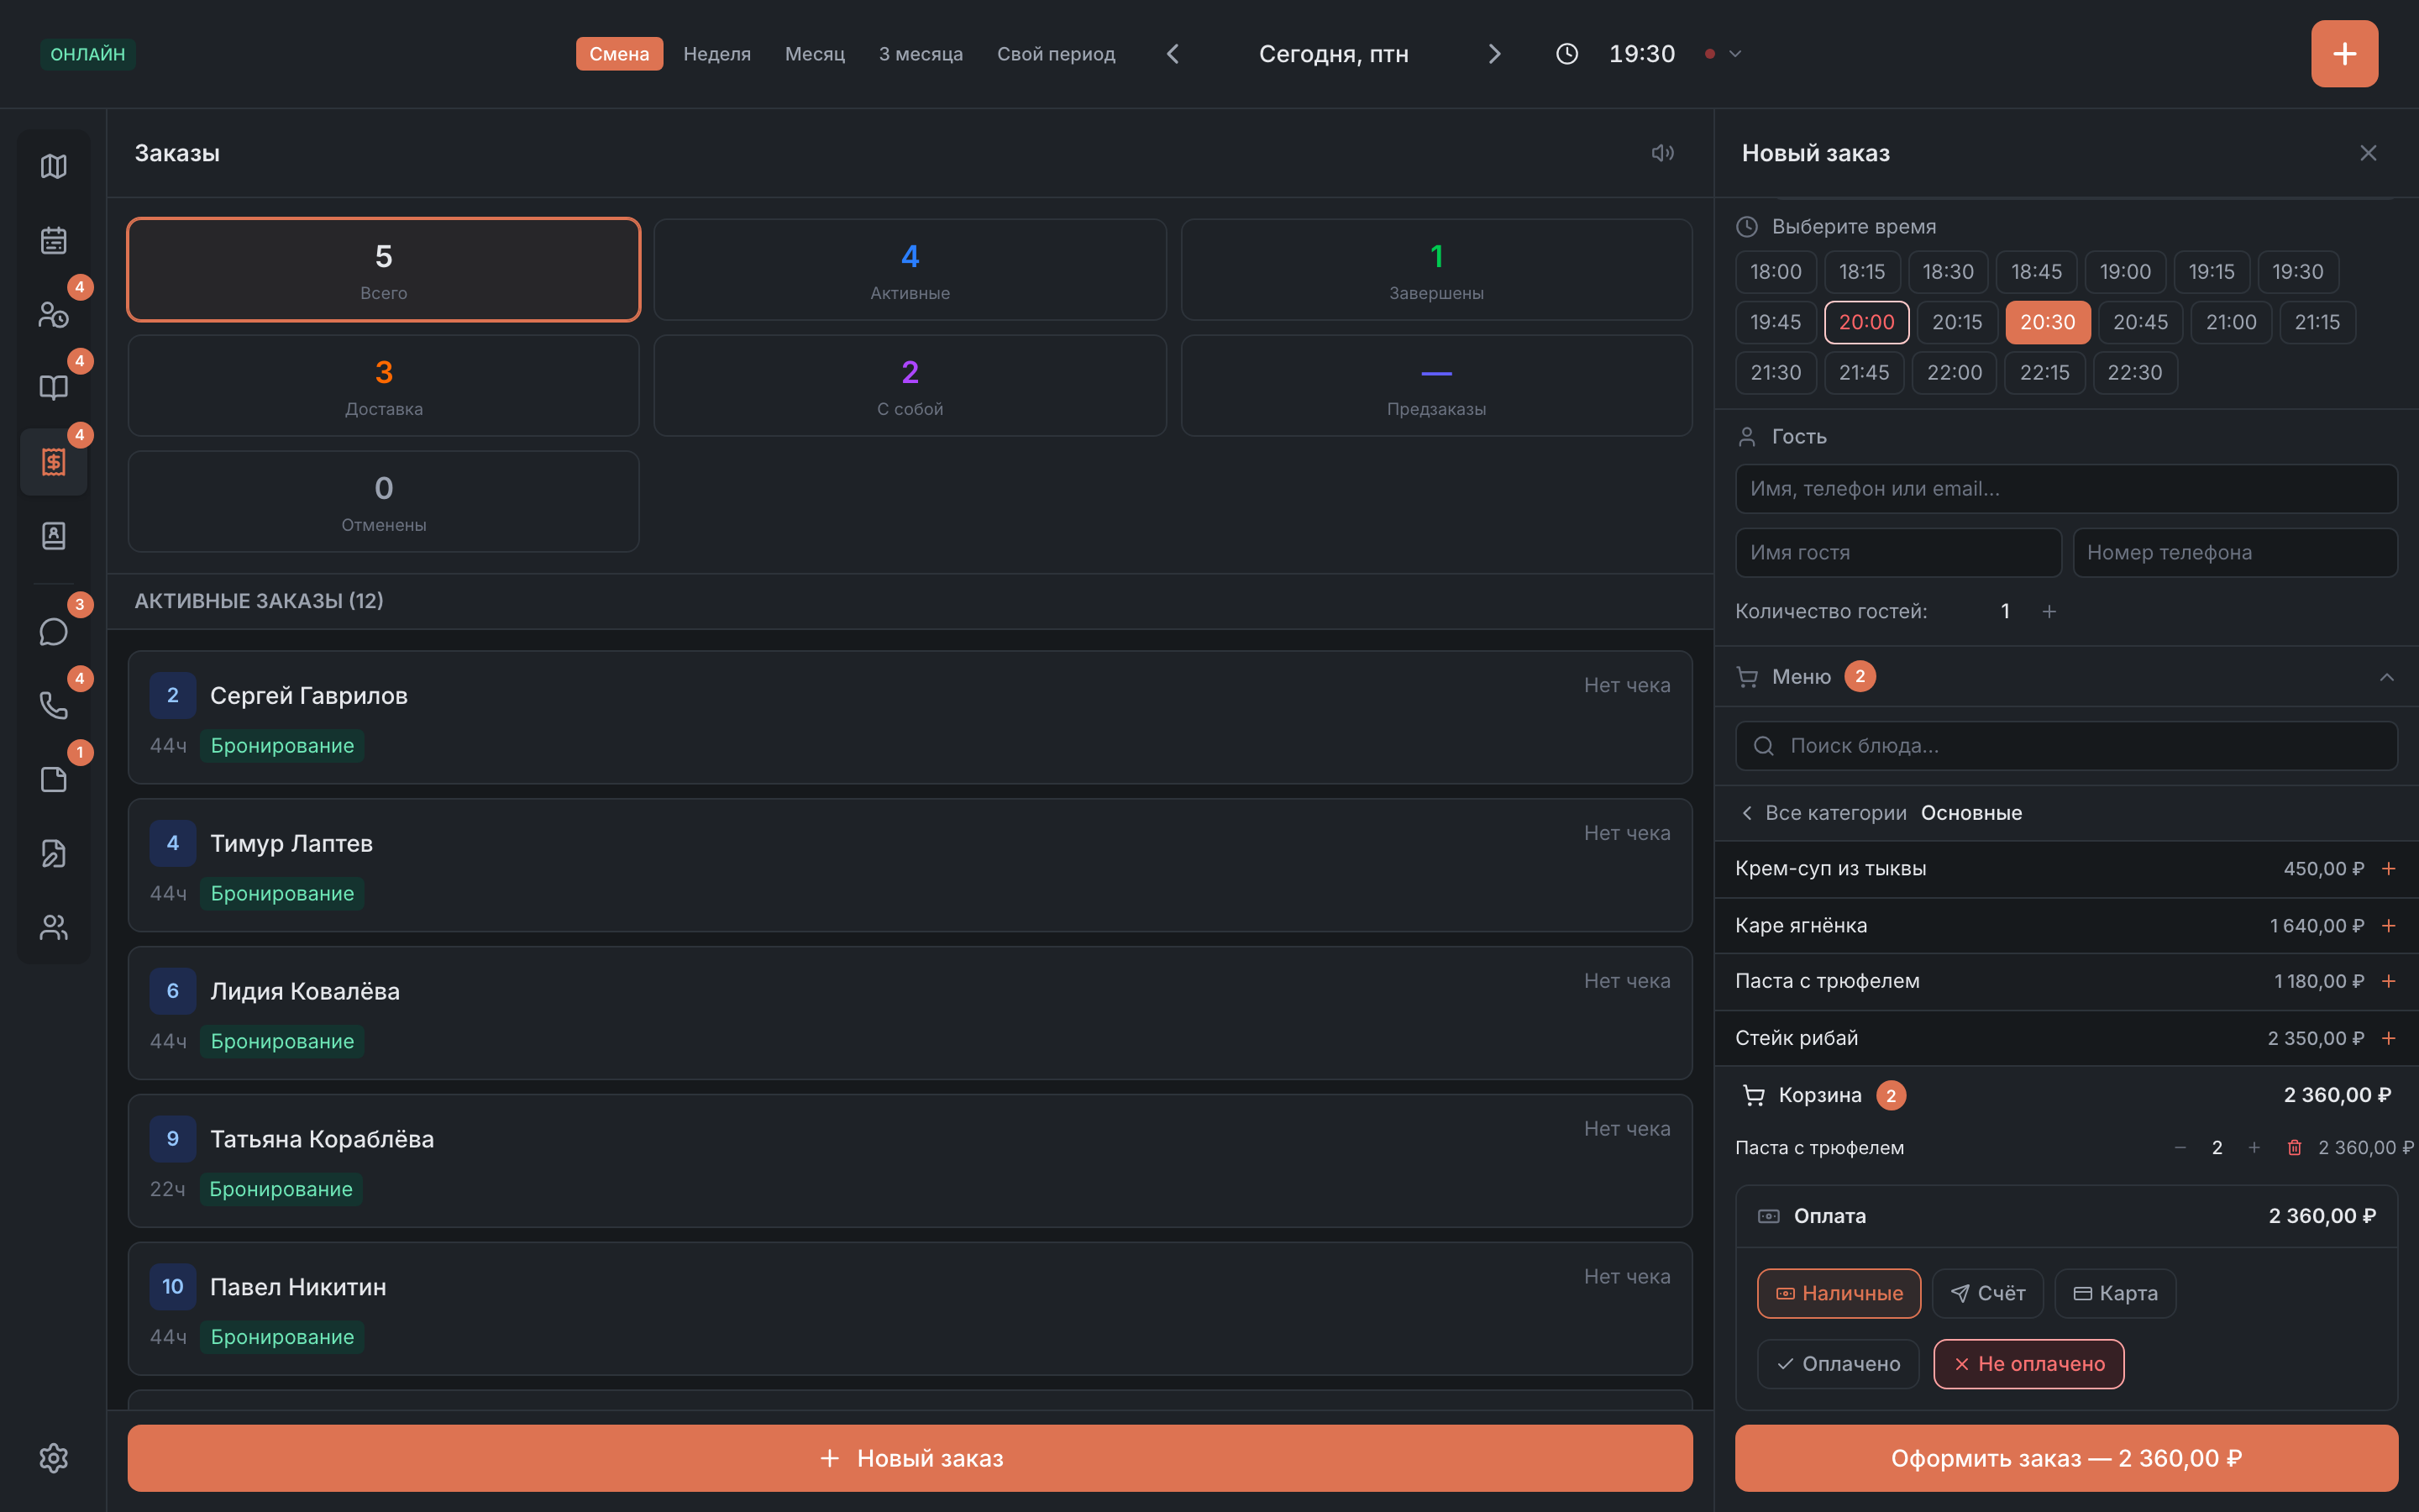Switch to the Неделя period tab
Image resolution: width=2419 pixels, height=1512 pixels.
(716, 54)
